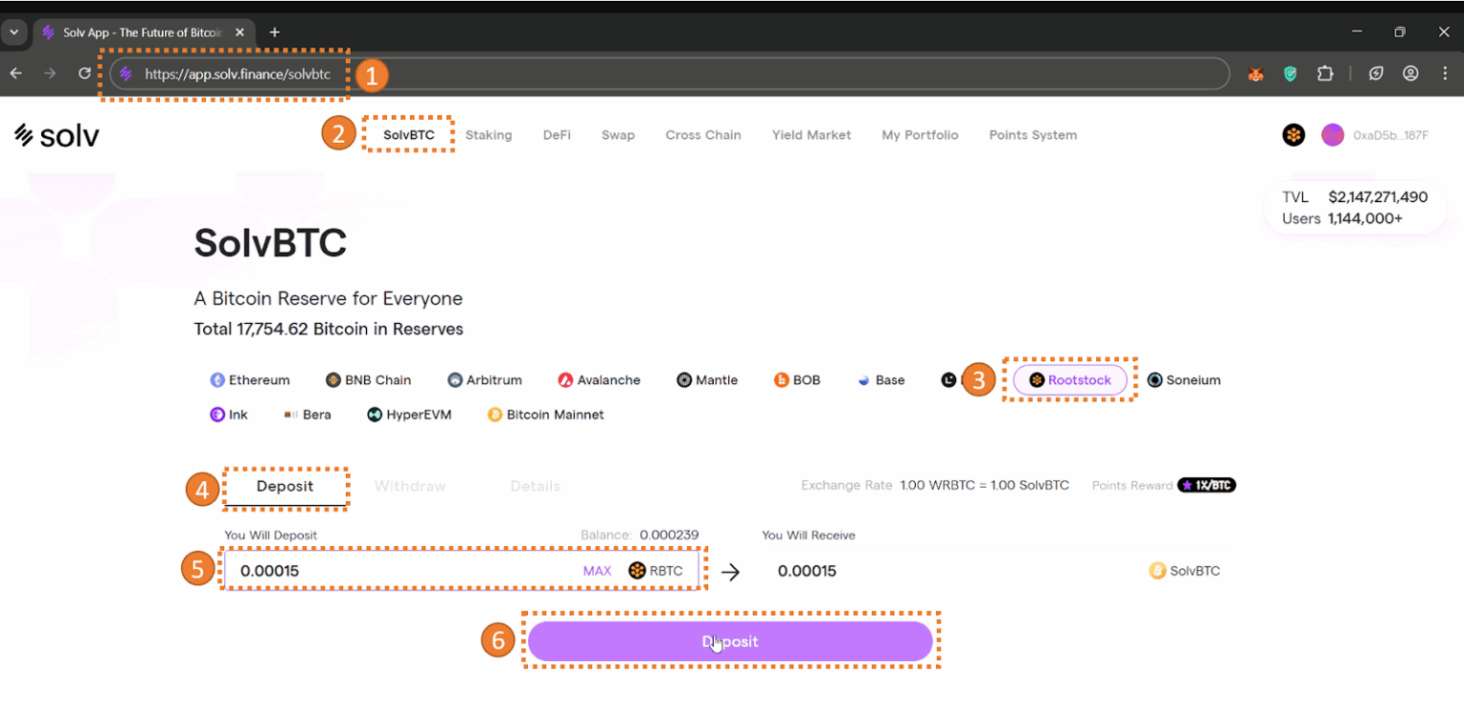Open the teal shield extension
Screen dimensions: 1464x707
pos(1291,73)
